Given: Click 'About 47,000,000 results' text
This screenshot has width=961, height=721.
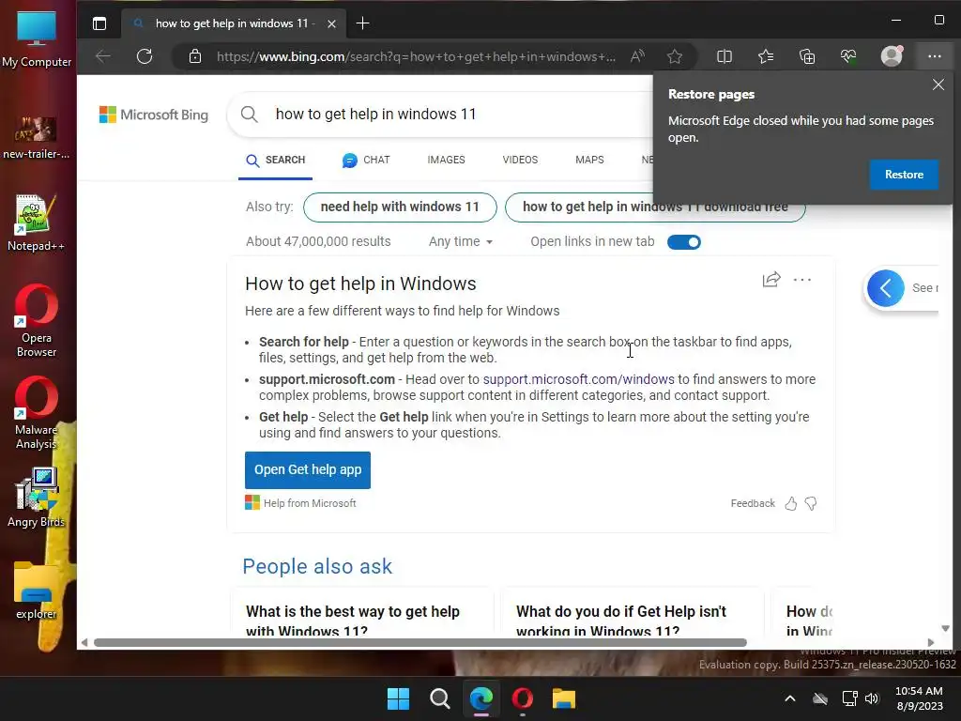Looking at the screenshot, I should pos(318,241).
